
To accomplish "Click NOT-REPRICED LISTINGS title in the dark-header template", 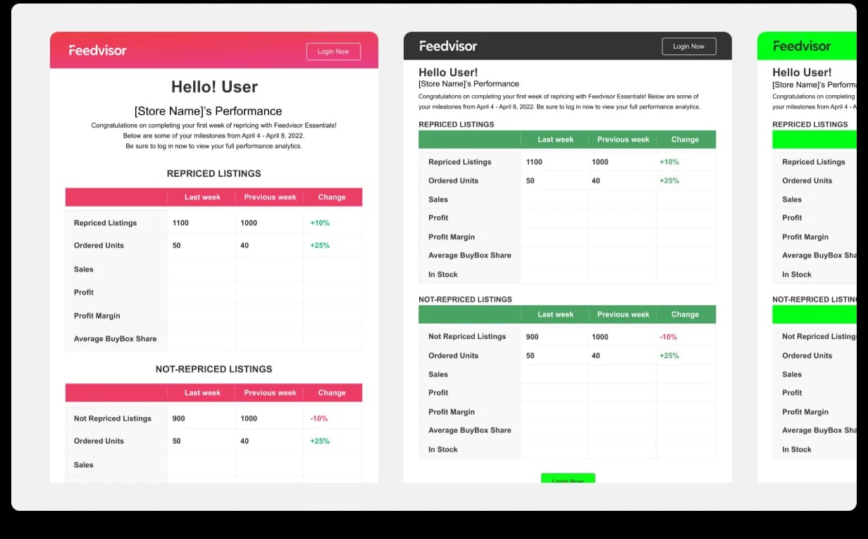I will pos(465,299).
